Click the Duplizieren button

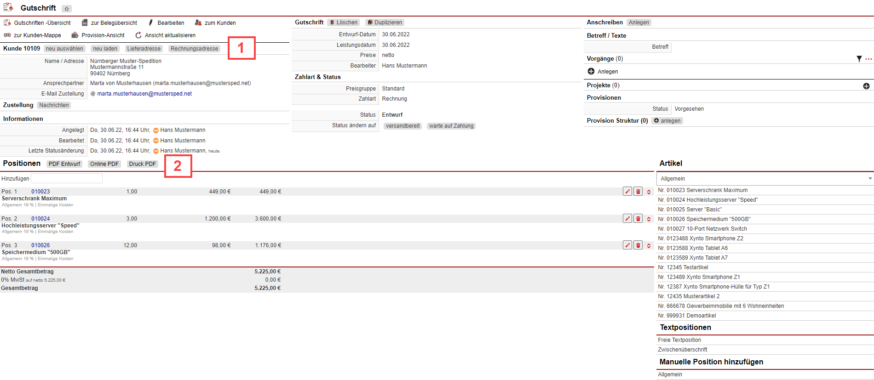[x=385, y=23]
